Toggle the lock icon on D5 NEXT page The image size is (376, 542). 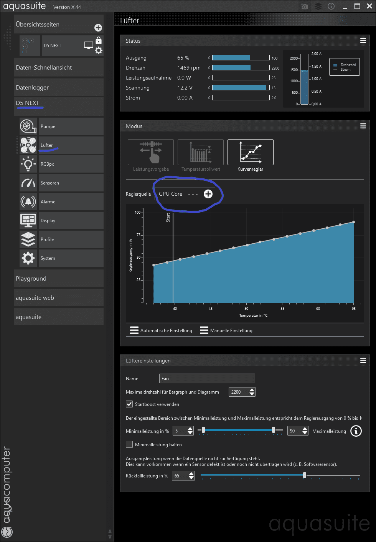[x=99, y=40]
